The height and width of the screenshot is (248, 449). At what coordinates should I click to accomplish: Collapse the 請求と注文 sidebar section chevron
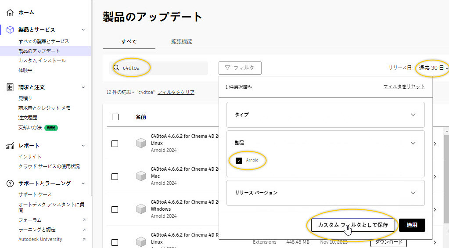83,87
